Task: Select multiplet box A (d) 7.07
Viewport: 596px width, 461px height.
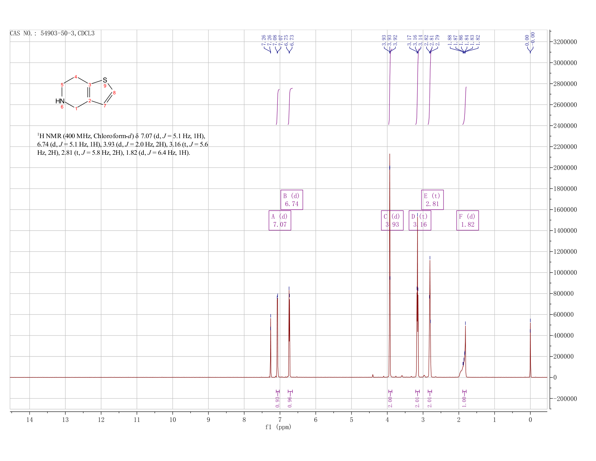Action: 280,220
